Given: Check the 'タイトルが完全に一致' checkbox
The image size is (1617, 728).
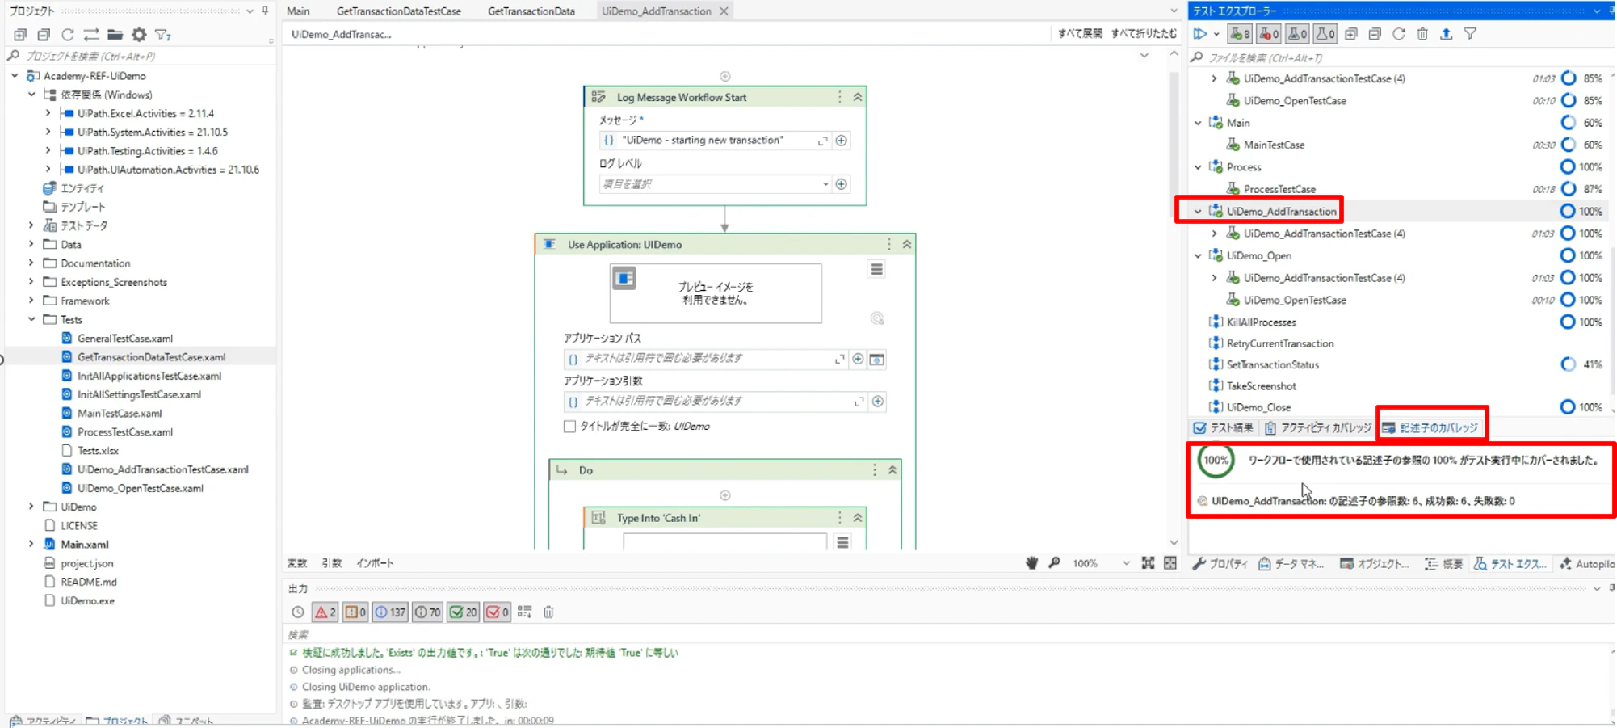Looking at the screenshot, I should pos(569,427).
